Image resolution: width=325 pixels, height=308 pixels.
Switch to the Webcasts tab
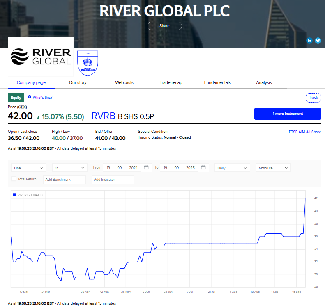click(124, 82)
